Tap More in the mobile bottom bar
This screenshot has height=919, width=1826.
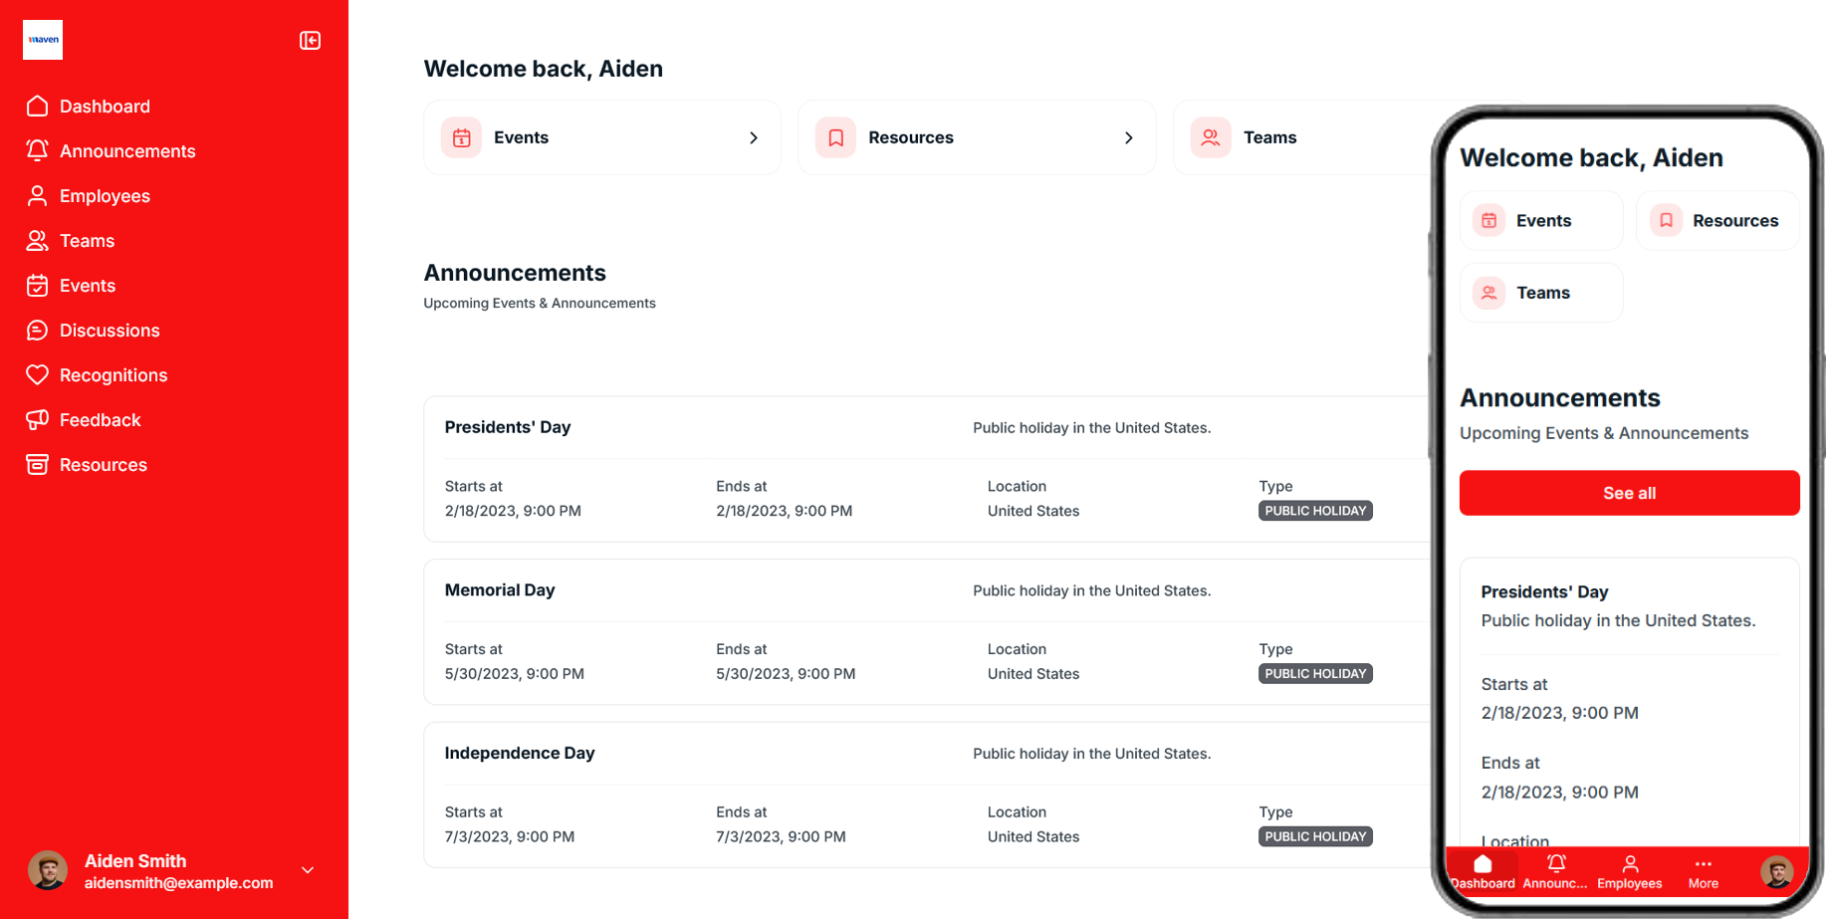pos(1703,872)
